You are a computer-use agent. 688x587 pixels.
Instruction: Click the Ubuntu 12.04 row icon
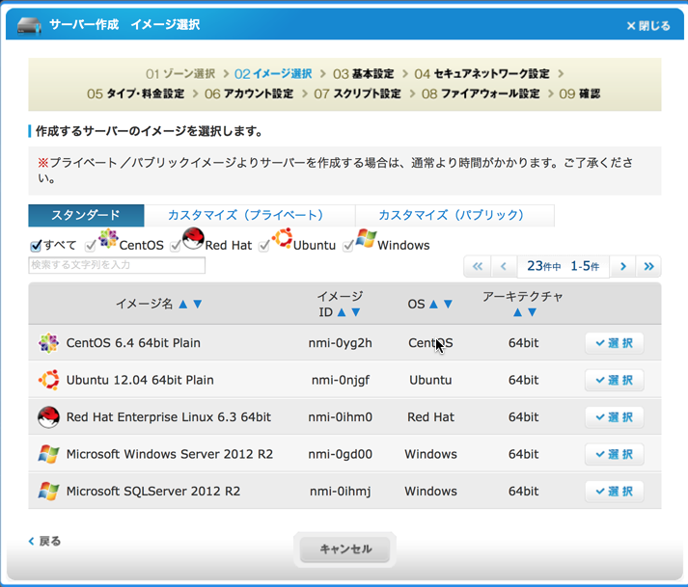(x=48, y=380)
